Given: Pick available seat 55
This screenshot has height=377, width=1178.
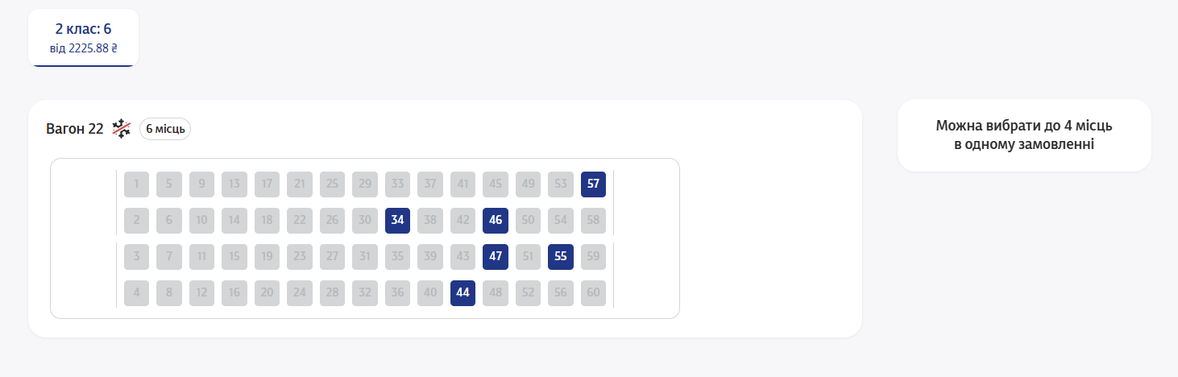Looking at the screenshot, I should (x=561, y=257).
